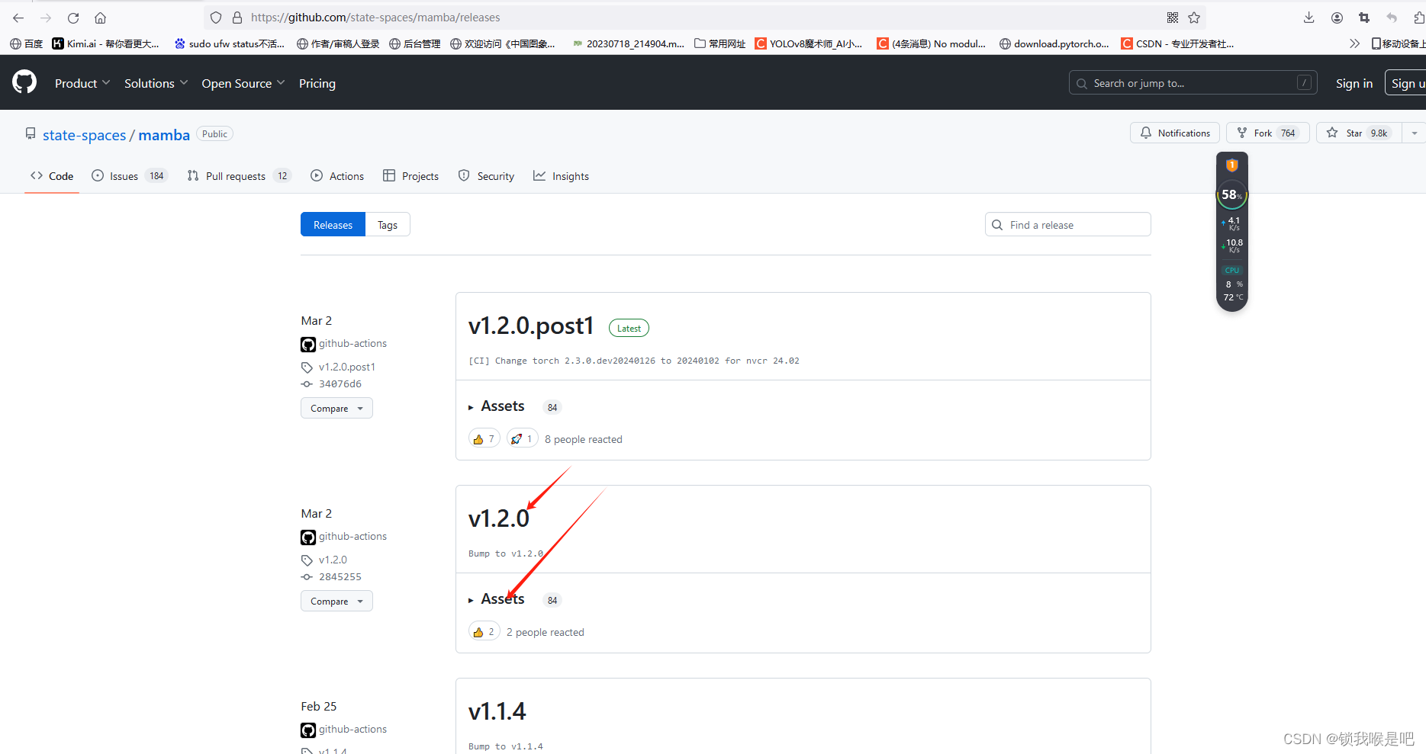1426x754 pixels.
Task: Click the github-actions avatar under v1.2.0
Action: tap(308, 537)
